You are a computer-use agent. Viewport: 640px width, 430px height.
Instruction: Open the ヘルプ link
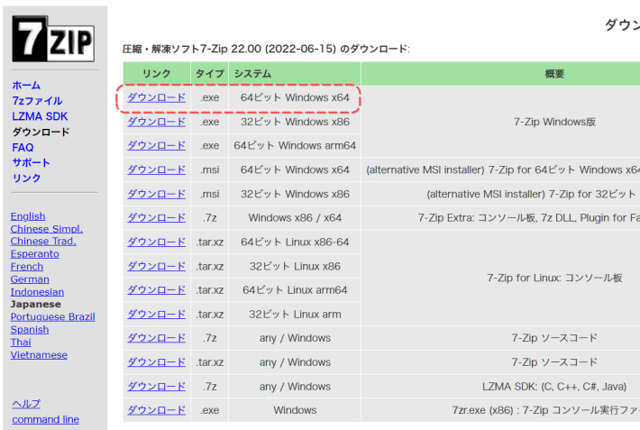coord(25,404)
